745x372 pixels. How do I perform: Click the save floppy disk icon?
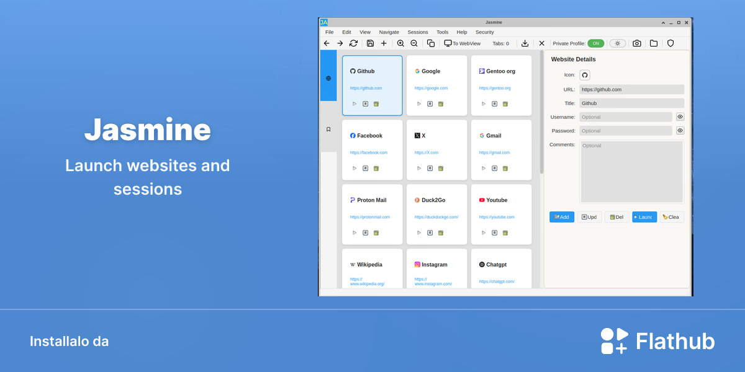(x=370, y=43)
